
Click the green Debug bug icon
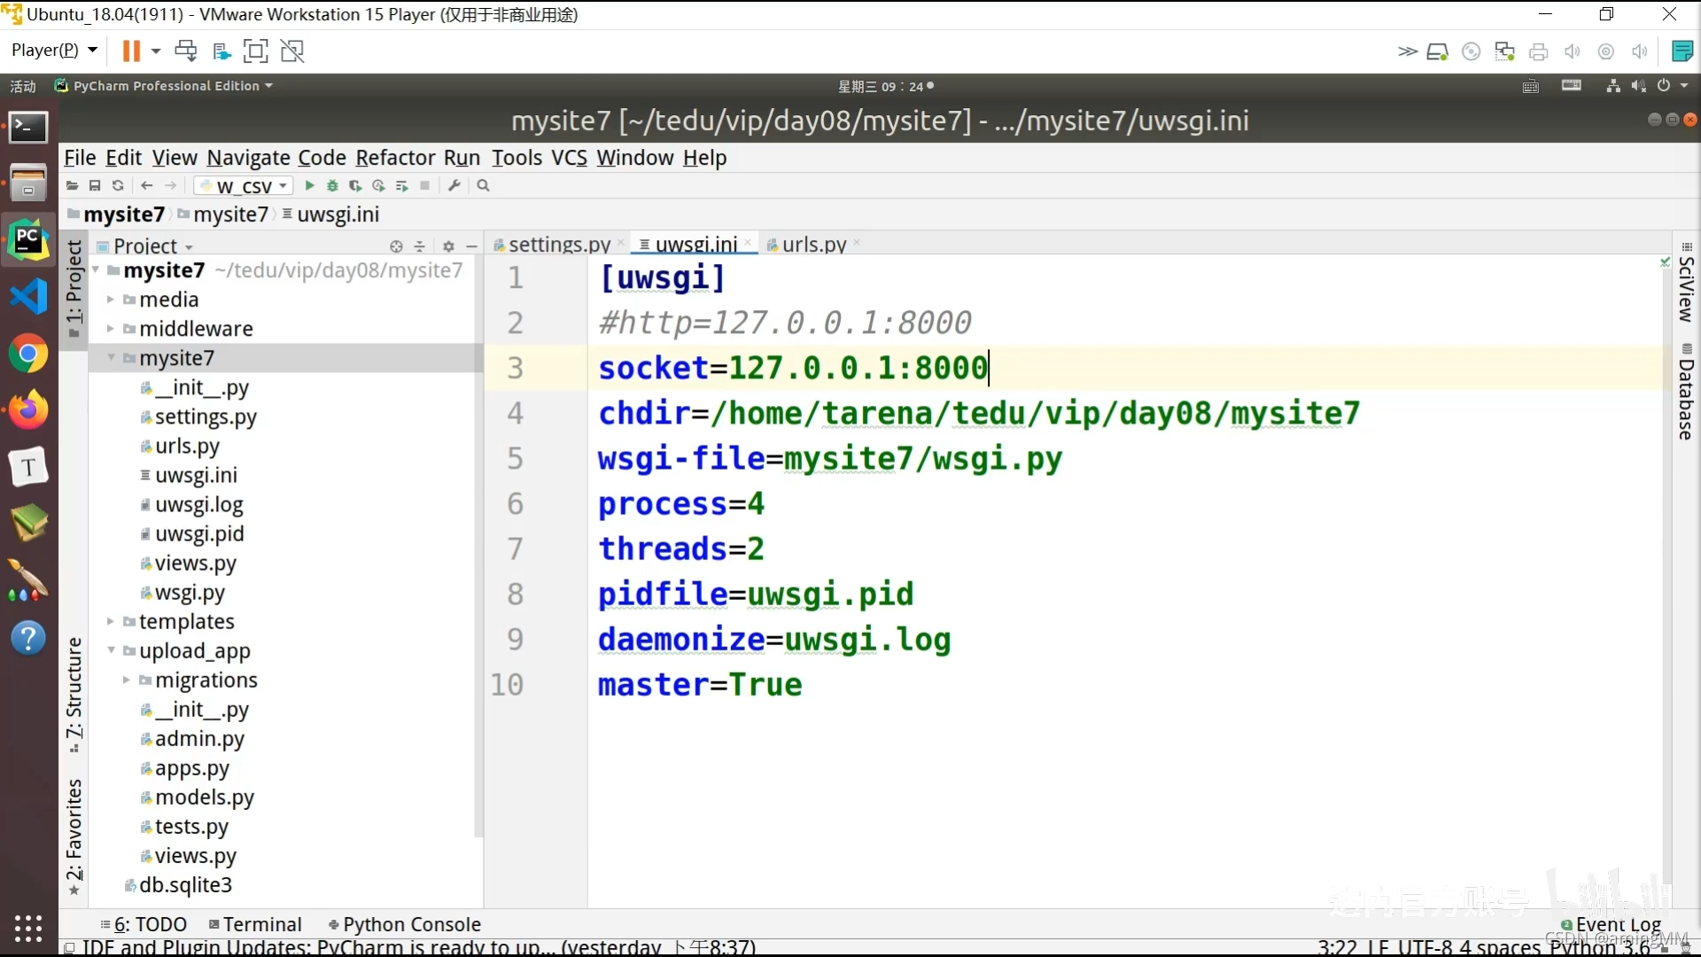pyautogui.click(x=332, y=185)
